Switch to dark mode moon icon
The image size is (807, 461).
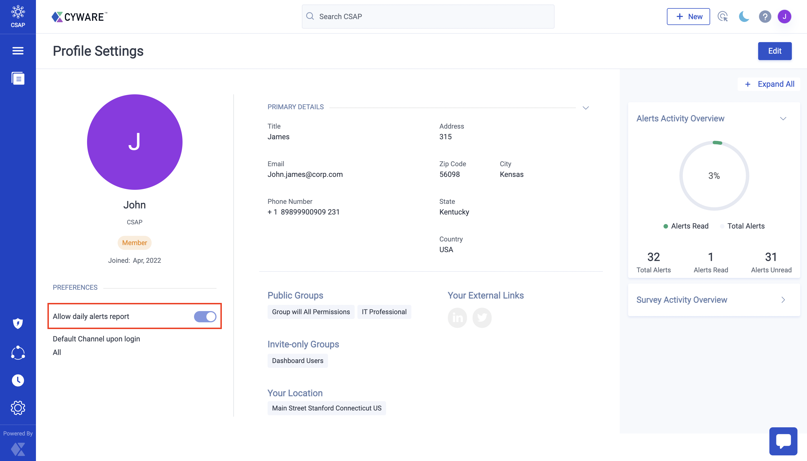(744, 17)
